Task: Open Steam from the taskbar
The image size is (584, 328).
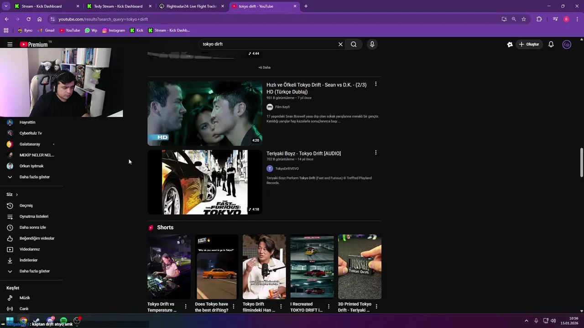Action: tap(36, 321)
